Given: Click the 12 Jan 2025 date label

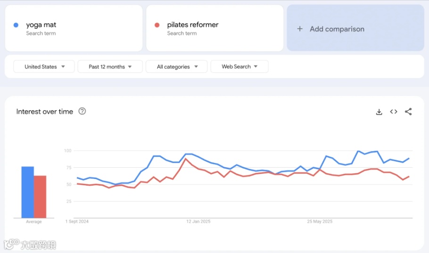Looking at the screenshot, I should [x=198, y=221].
